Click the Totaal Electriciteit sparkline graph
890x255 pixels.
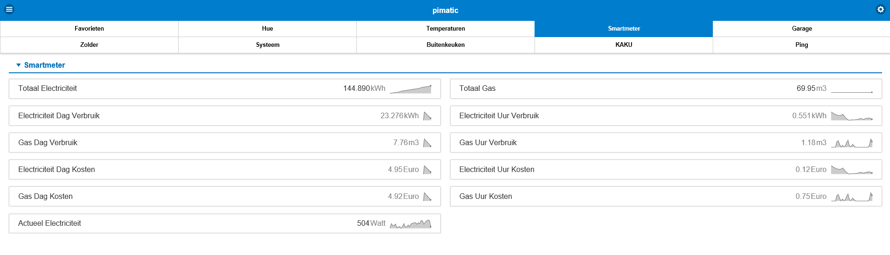click(x=410, y=89)
